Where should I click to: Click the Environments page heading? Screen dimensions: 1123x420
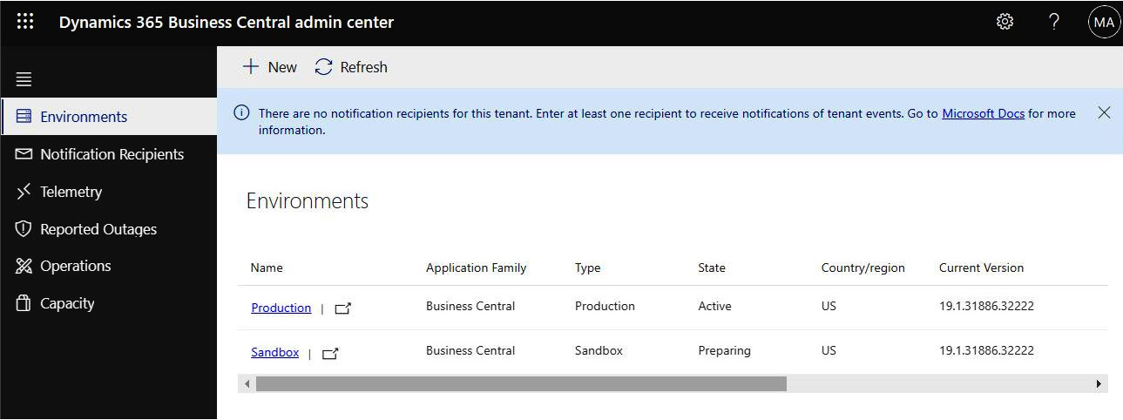308,201
